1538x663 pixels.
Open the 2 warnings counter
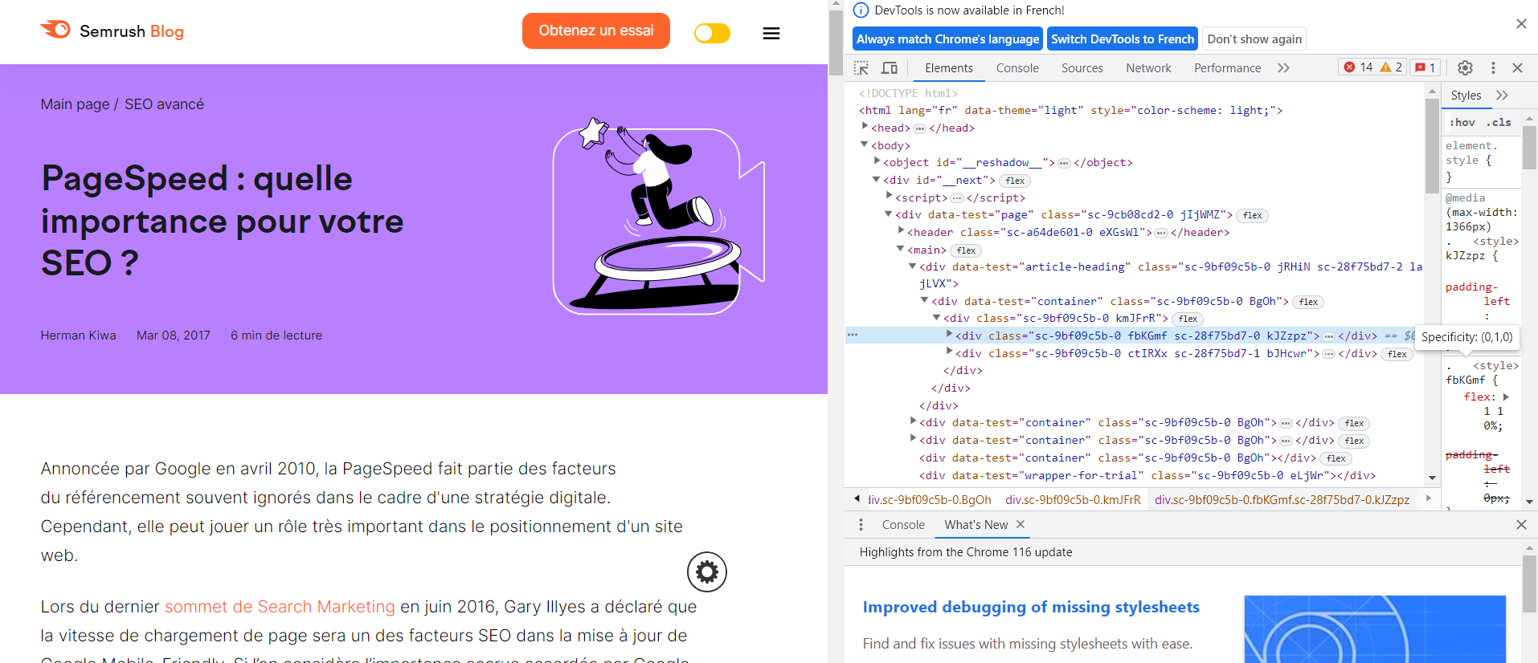1391,67
